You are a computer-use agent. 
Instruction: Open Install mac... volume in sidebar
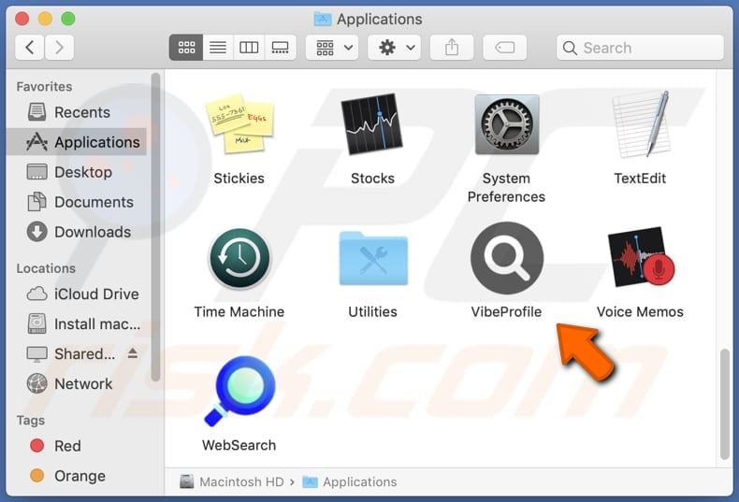click(78, 324)
